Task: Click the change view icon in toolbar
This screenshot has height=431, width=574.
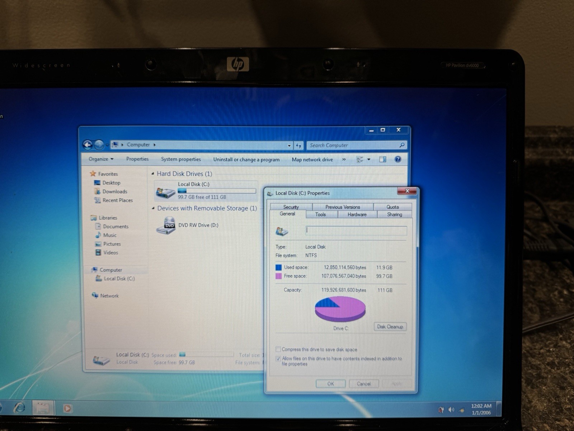Action: tap(360, 159)
